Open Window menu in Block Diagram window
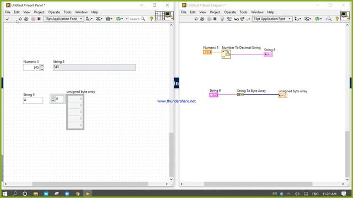Viewport: 353px width, 198px height. 257,12
